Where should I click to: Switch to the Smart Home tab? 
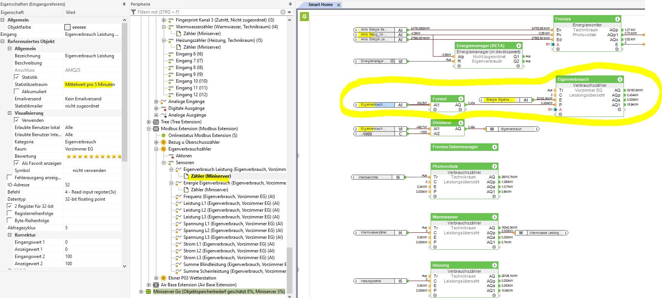point(320,5)
